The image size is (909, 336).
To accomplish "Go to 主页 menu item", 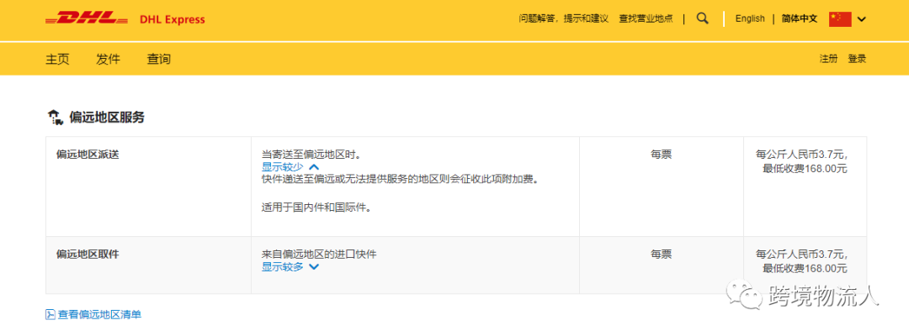I will [x=57, y=59].
